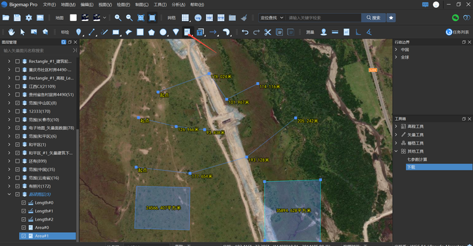The width and height of the screenshot is (473, 246).
Task: Toggle checkbox for 江西CJ(21109) layer
Action: click(18, 87)
